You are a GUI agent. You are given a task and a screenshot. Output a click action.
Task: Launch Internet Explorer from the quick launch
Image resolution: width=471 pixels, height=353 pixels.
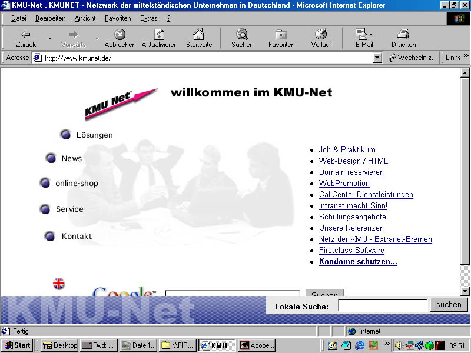pyautogui.click(x=360, y=345)
